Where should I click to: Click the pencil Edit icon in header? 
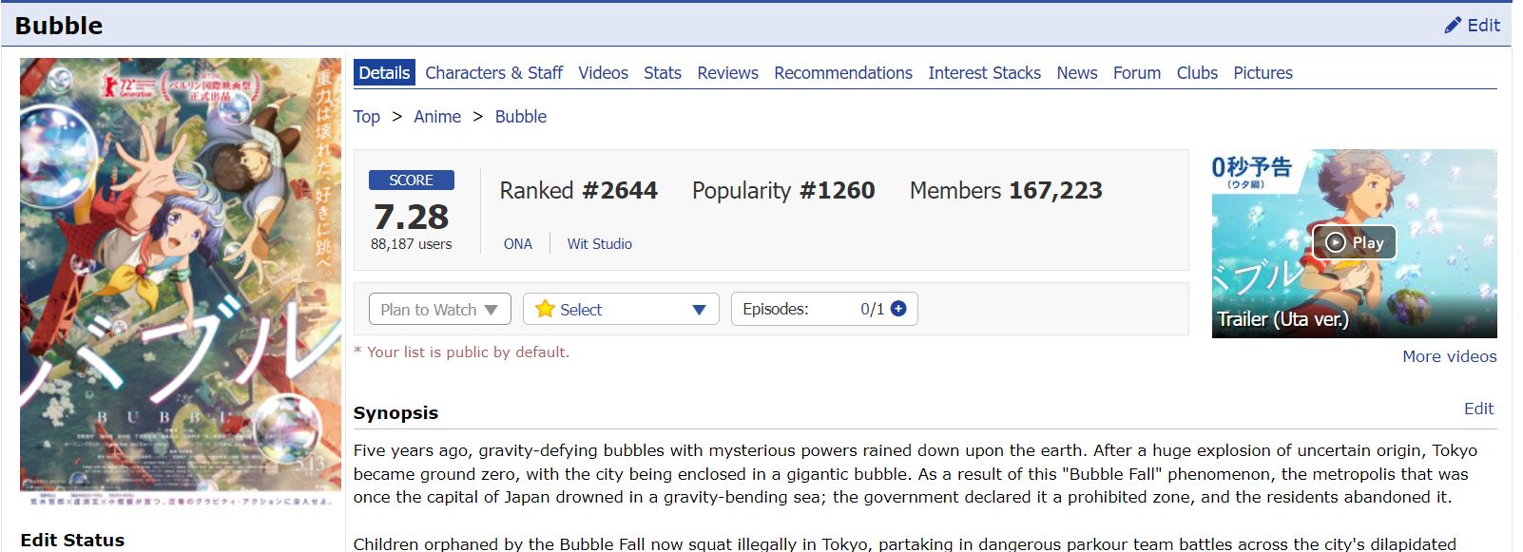pyautogui.click(x=1453, y=26)
